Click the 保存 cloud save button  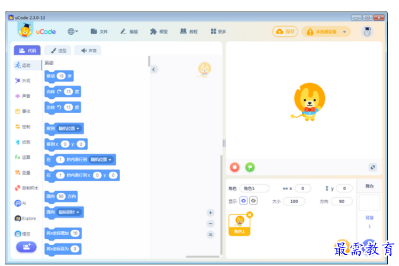[x=285, y=32]
